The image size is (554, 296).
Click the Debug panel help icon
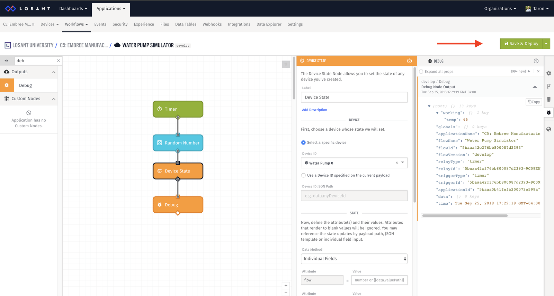[x=536, y=61]
